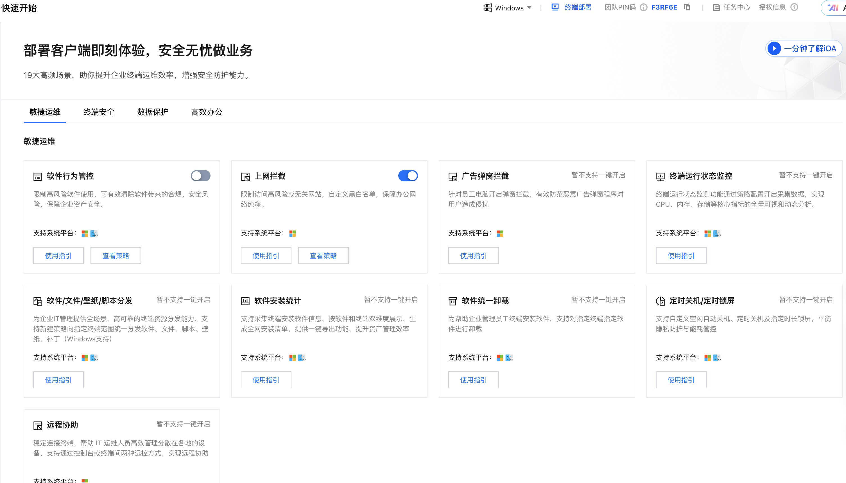The image size is (846, 483).
Task: Click the info icon next to 团队PIN码
Action: click(643, 7)
